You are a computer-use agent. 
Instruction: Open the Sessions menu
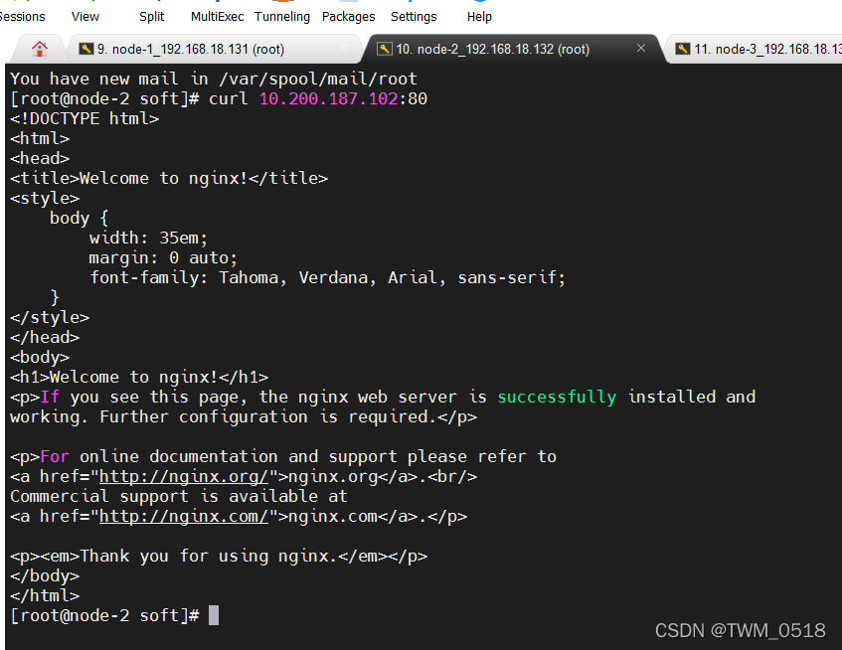pos(22,16)
